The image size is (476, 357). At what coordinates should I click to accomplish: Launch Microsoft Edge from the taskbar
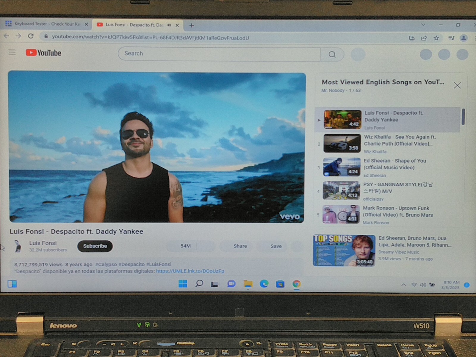click(264, 284)
